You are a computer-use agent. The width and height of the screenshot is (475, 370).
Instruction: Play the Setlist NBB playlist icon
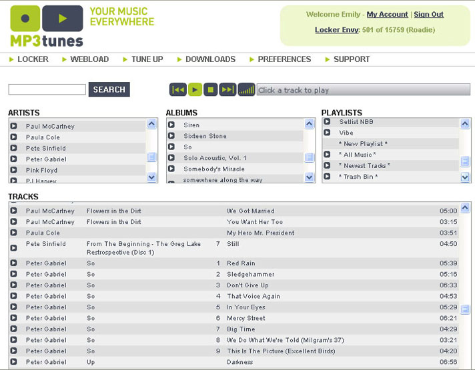pyautogui.click(x=327, y=121)
